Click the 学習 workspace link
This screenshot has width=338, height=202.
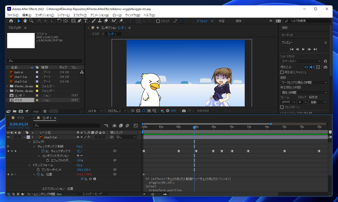pyautogui.click(x=221, y=21)
